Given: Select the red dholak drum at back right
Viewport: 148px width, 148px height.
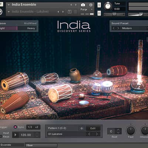Looking at the screenshot, I should pyautogui.click(x=117, y=71).
